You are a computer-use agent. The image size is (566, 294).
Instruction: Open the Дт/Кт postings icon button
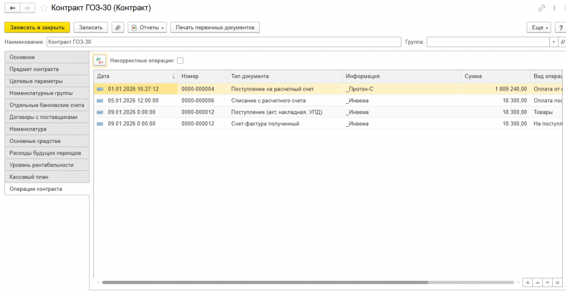[x=100, y=61]
